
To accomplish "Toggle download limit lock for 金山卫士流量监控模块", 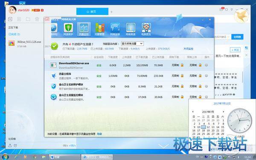I will pyautogui.click(x=182, y=97).
